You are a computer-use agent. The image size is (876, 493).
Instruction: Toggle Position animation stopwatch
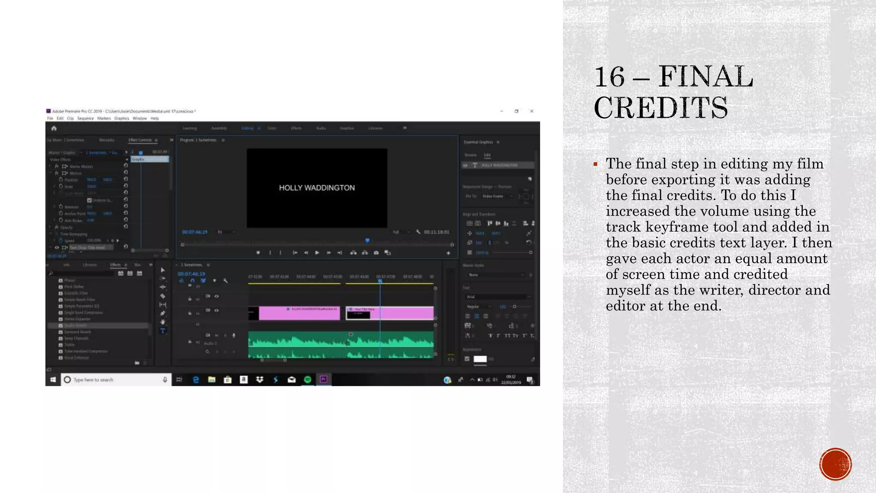pos(61,180)
